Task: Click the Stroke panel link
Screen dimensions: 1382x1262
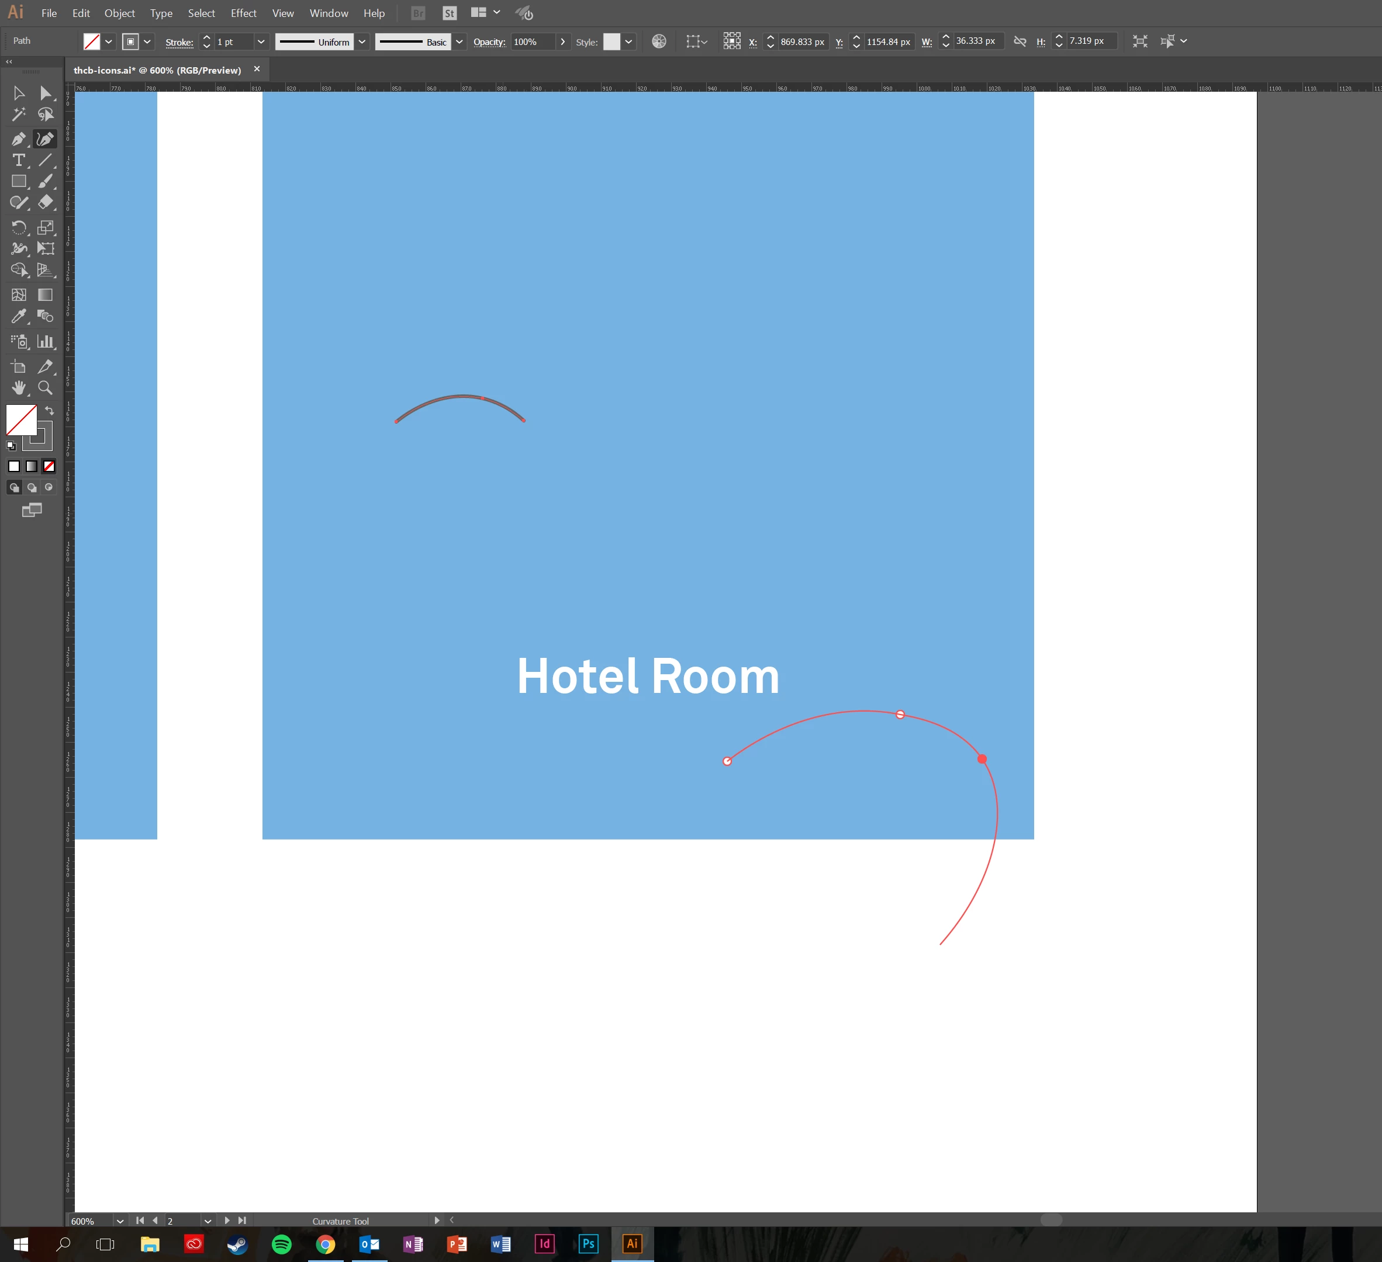Action: point(179,42)
